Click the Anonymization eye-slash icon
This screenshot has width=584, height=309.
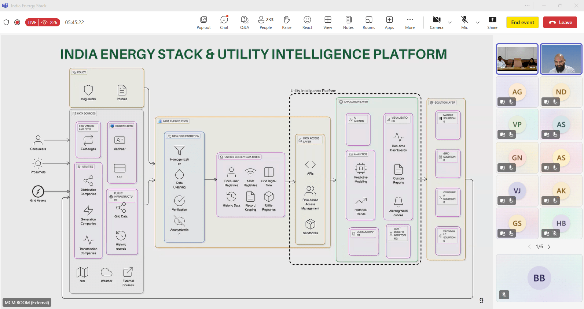point(179,221)
